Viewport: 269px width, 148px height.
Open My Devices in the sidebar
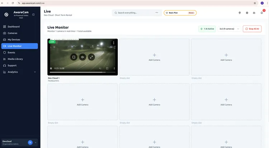coord(20,40)
